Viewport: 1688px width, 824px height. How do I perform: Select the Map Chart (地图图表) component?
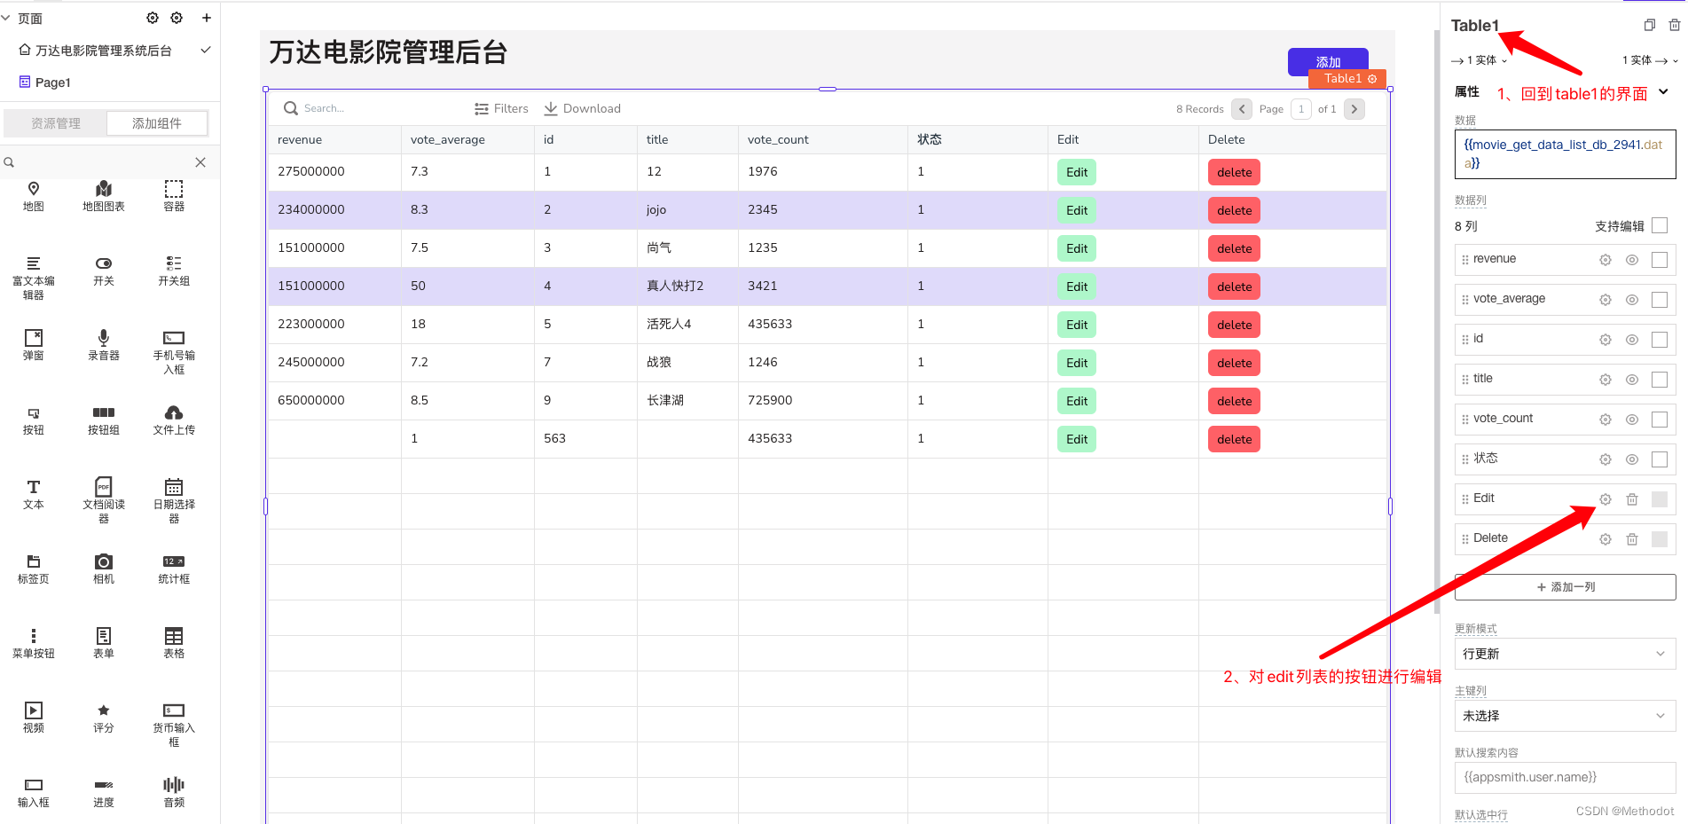pos(104,196)
